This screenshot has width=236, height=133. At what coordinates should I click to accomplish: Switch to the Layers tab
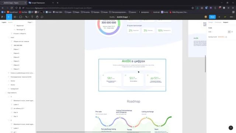click(4, 22)
